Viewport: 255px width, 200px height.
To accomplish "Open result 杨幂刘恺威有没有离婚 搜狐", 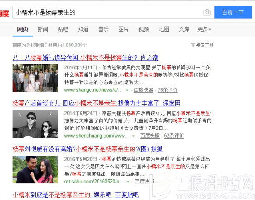I will (x=87, y=149).
